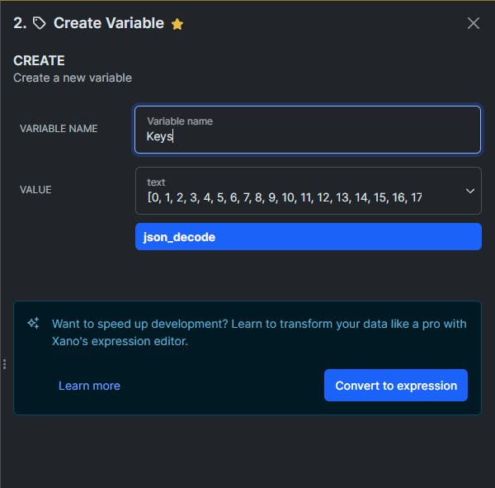This screenshot has height=488, width=495.
Task: Focus the Variable name input containing Keys
Action: [308, 130]
